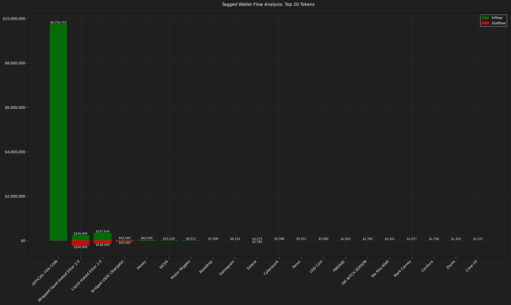Click the "Mister Miggles" axis label

181,270
